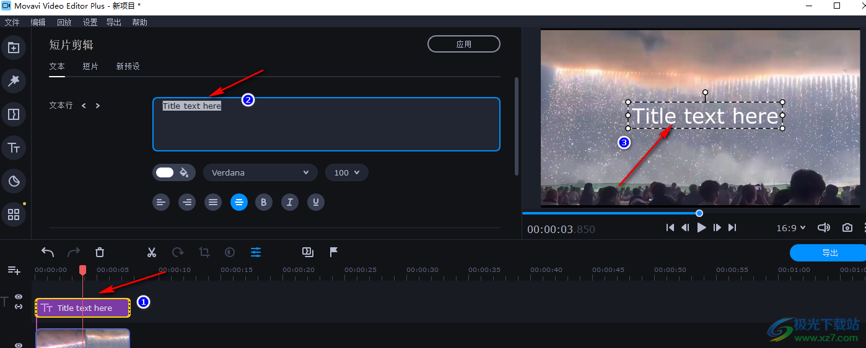866x348 pixels.
Task: Open the 文件 menu
Action: coord(12,22)
